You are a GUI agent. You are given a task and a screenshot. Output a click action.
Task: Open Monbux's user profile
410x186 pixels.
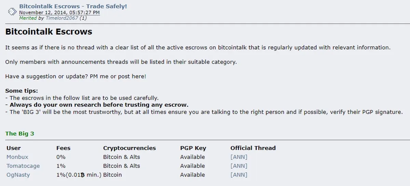(x=17, y=157)
